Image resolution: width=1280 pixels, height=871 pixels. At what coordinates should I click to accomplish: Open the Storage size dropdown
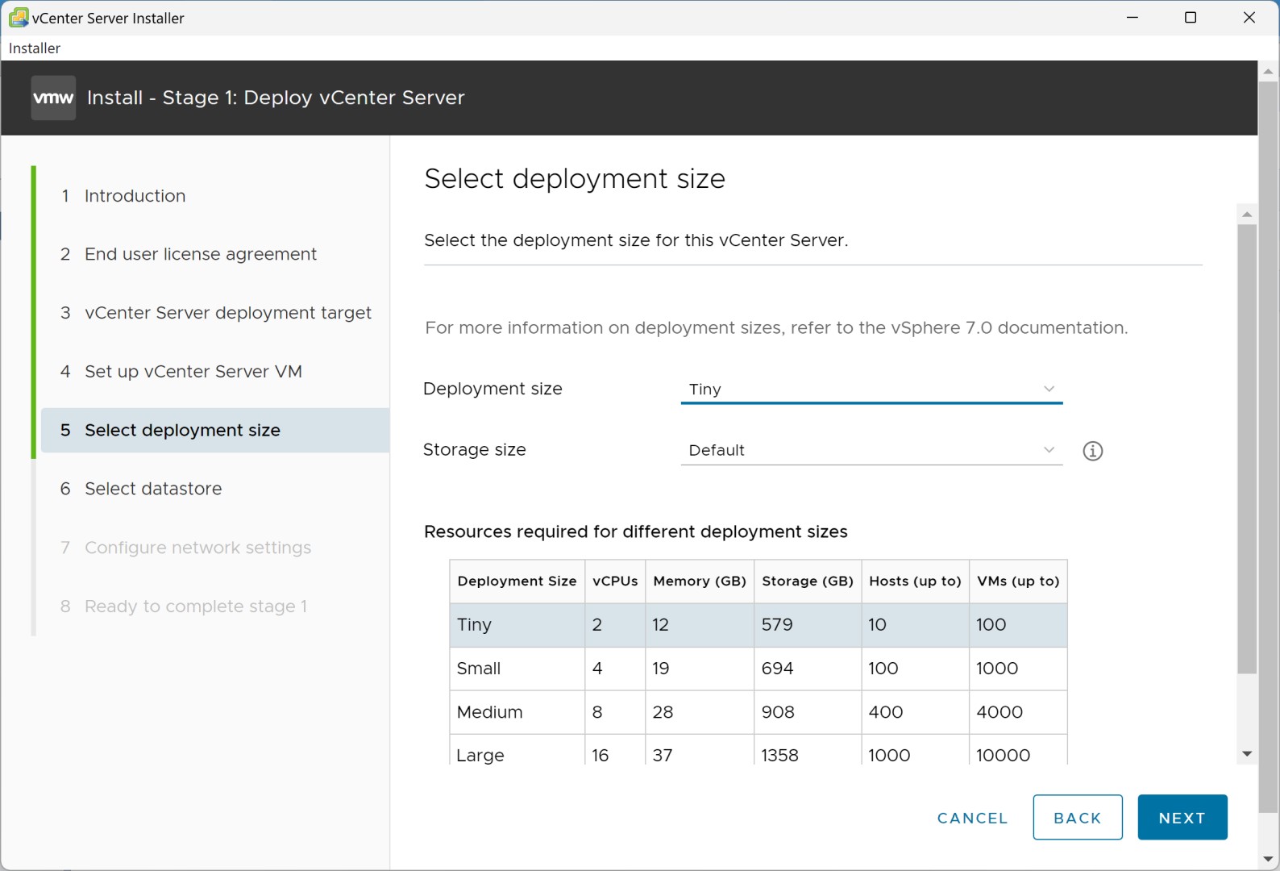point(871,450)
